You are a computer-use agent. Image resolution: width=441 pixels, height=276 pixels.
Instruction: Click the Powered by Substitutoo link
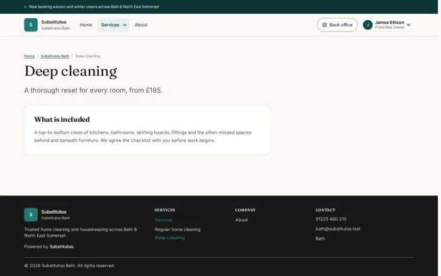click(61, 246)
